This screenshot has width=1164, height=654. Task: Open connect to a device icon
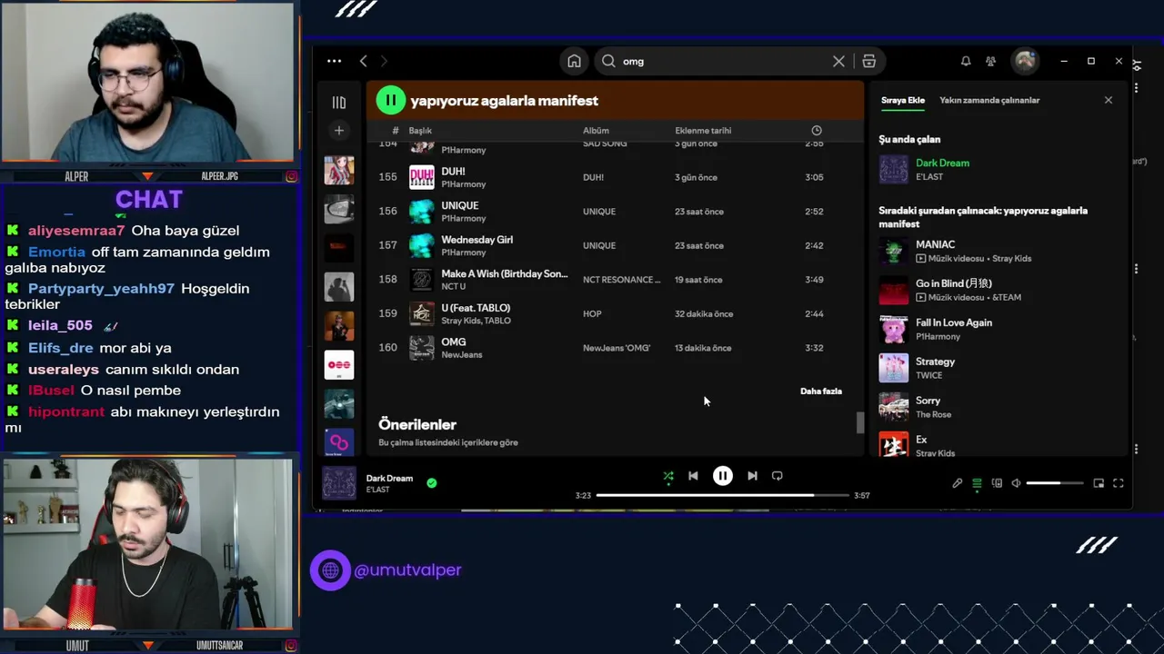tap(997, 483)
